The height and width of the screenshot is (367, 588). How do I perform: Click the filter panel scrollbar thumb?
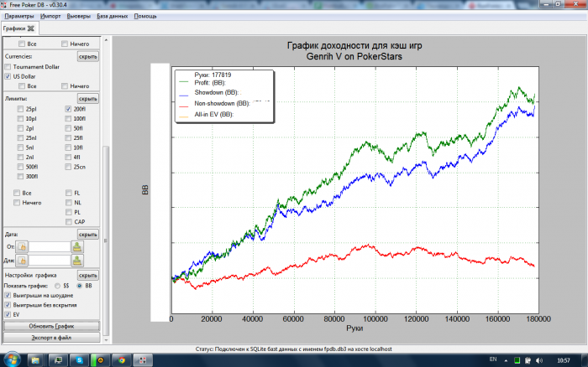click(x=106, y=241)
